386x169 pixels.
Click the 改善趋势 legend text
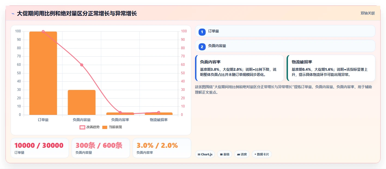tap(93, 127)
